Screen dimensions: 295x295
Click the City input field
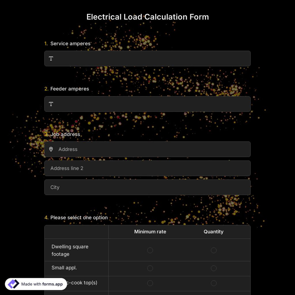(x=147, y=187)
